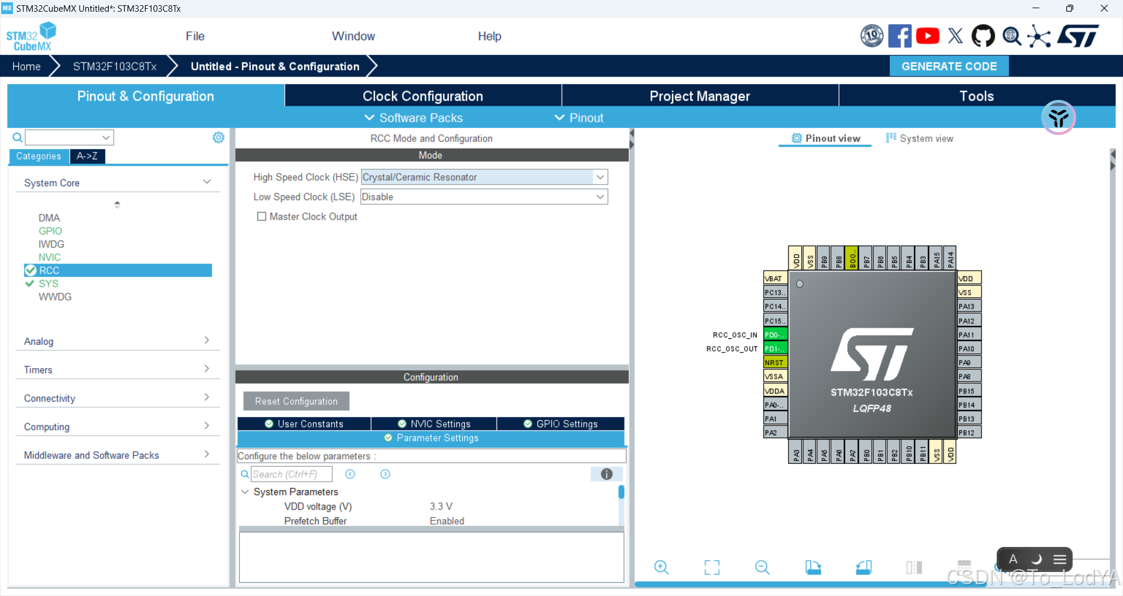Enable the Master Clock Output checkbox

click(x=262, y=216)
